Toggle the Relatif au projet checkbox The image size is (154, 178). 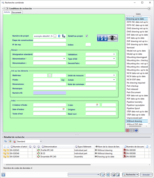tap(87, 36)
